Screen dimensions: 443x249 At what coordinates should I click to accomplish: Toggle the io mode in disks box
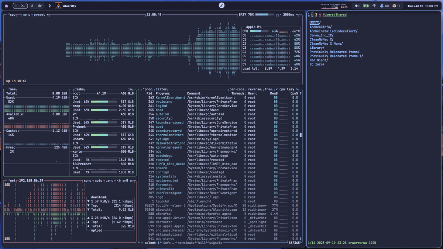pos(130,89)
